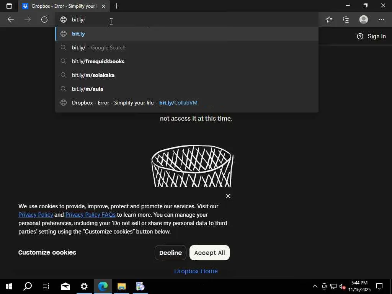Viewport: 392px width, 294px height.
Task: Open the Windows Start menu
Action: tap(9, 286)
